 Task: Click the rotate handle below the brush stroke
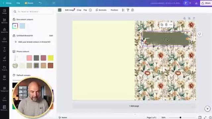click(x=166, y=52)
